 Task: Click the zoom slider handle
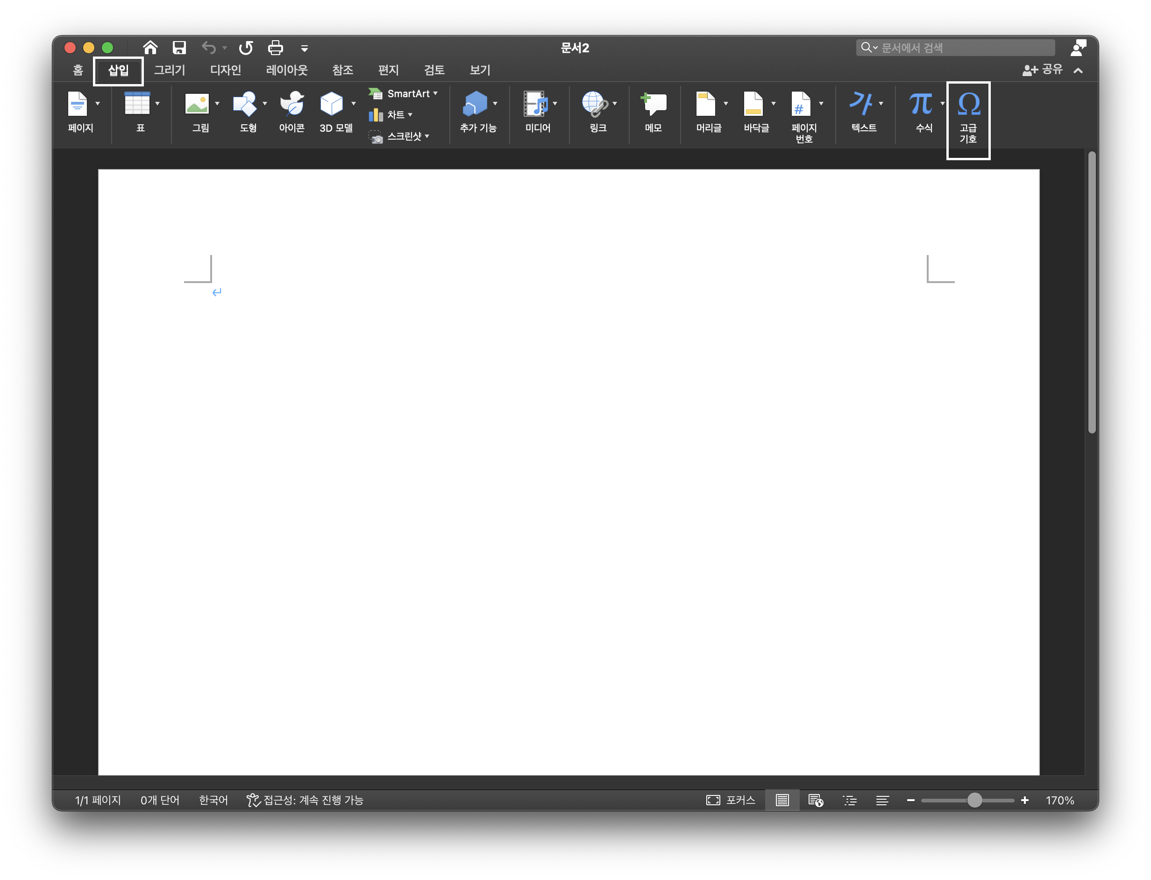pos(974,800)
